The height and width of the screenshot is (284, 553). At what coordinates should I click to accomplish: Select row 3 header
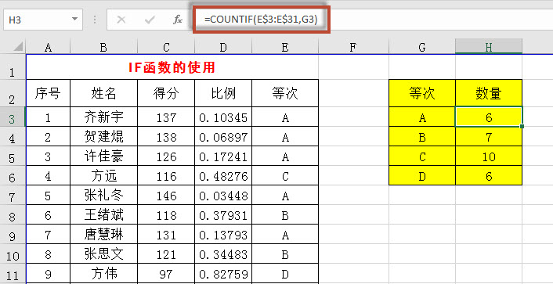click(13, 117)
